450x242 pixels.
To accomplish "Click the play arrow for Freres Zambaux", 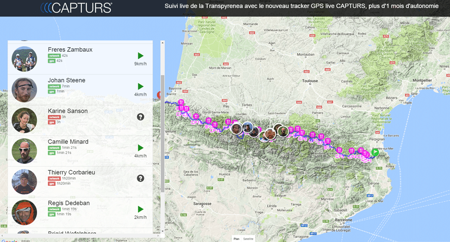I will point(140,56).
